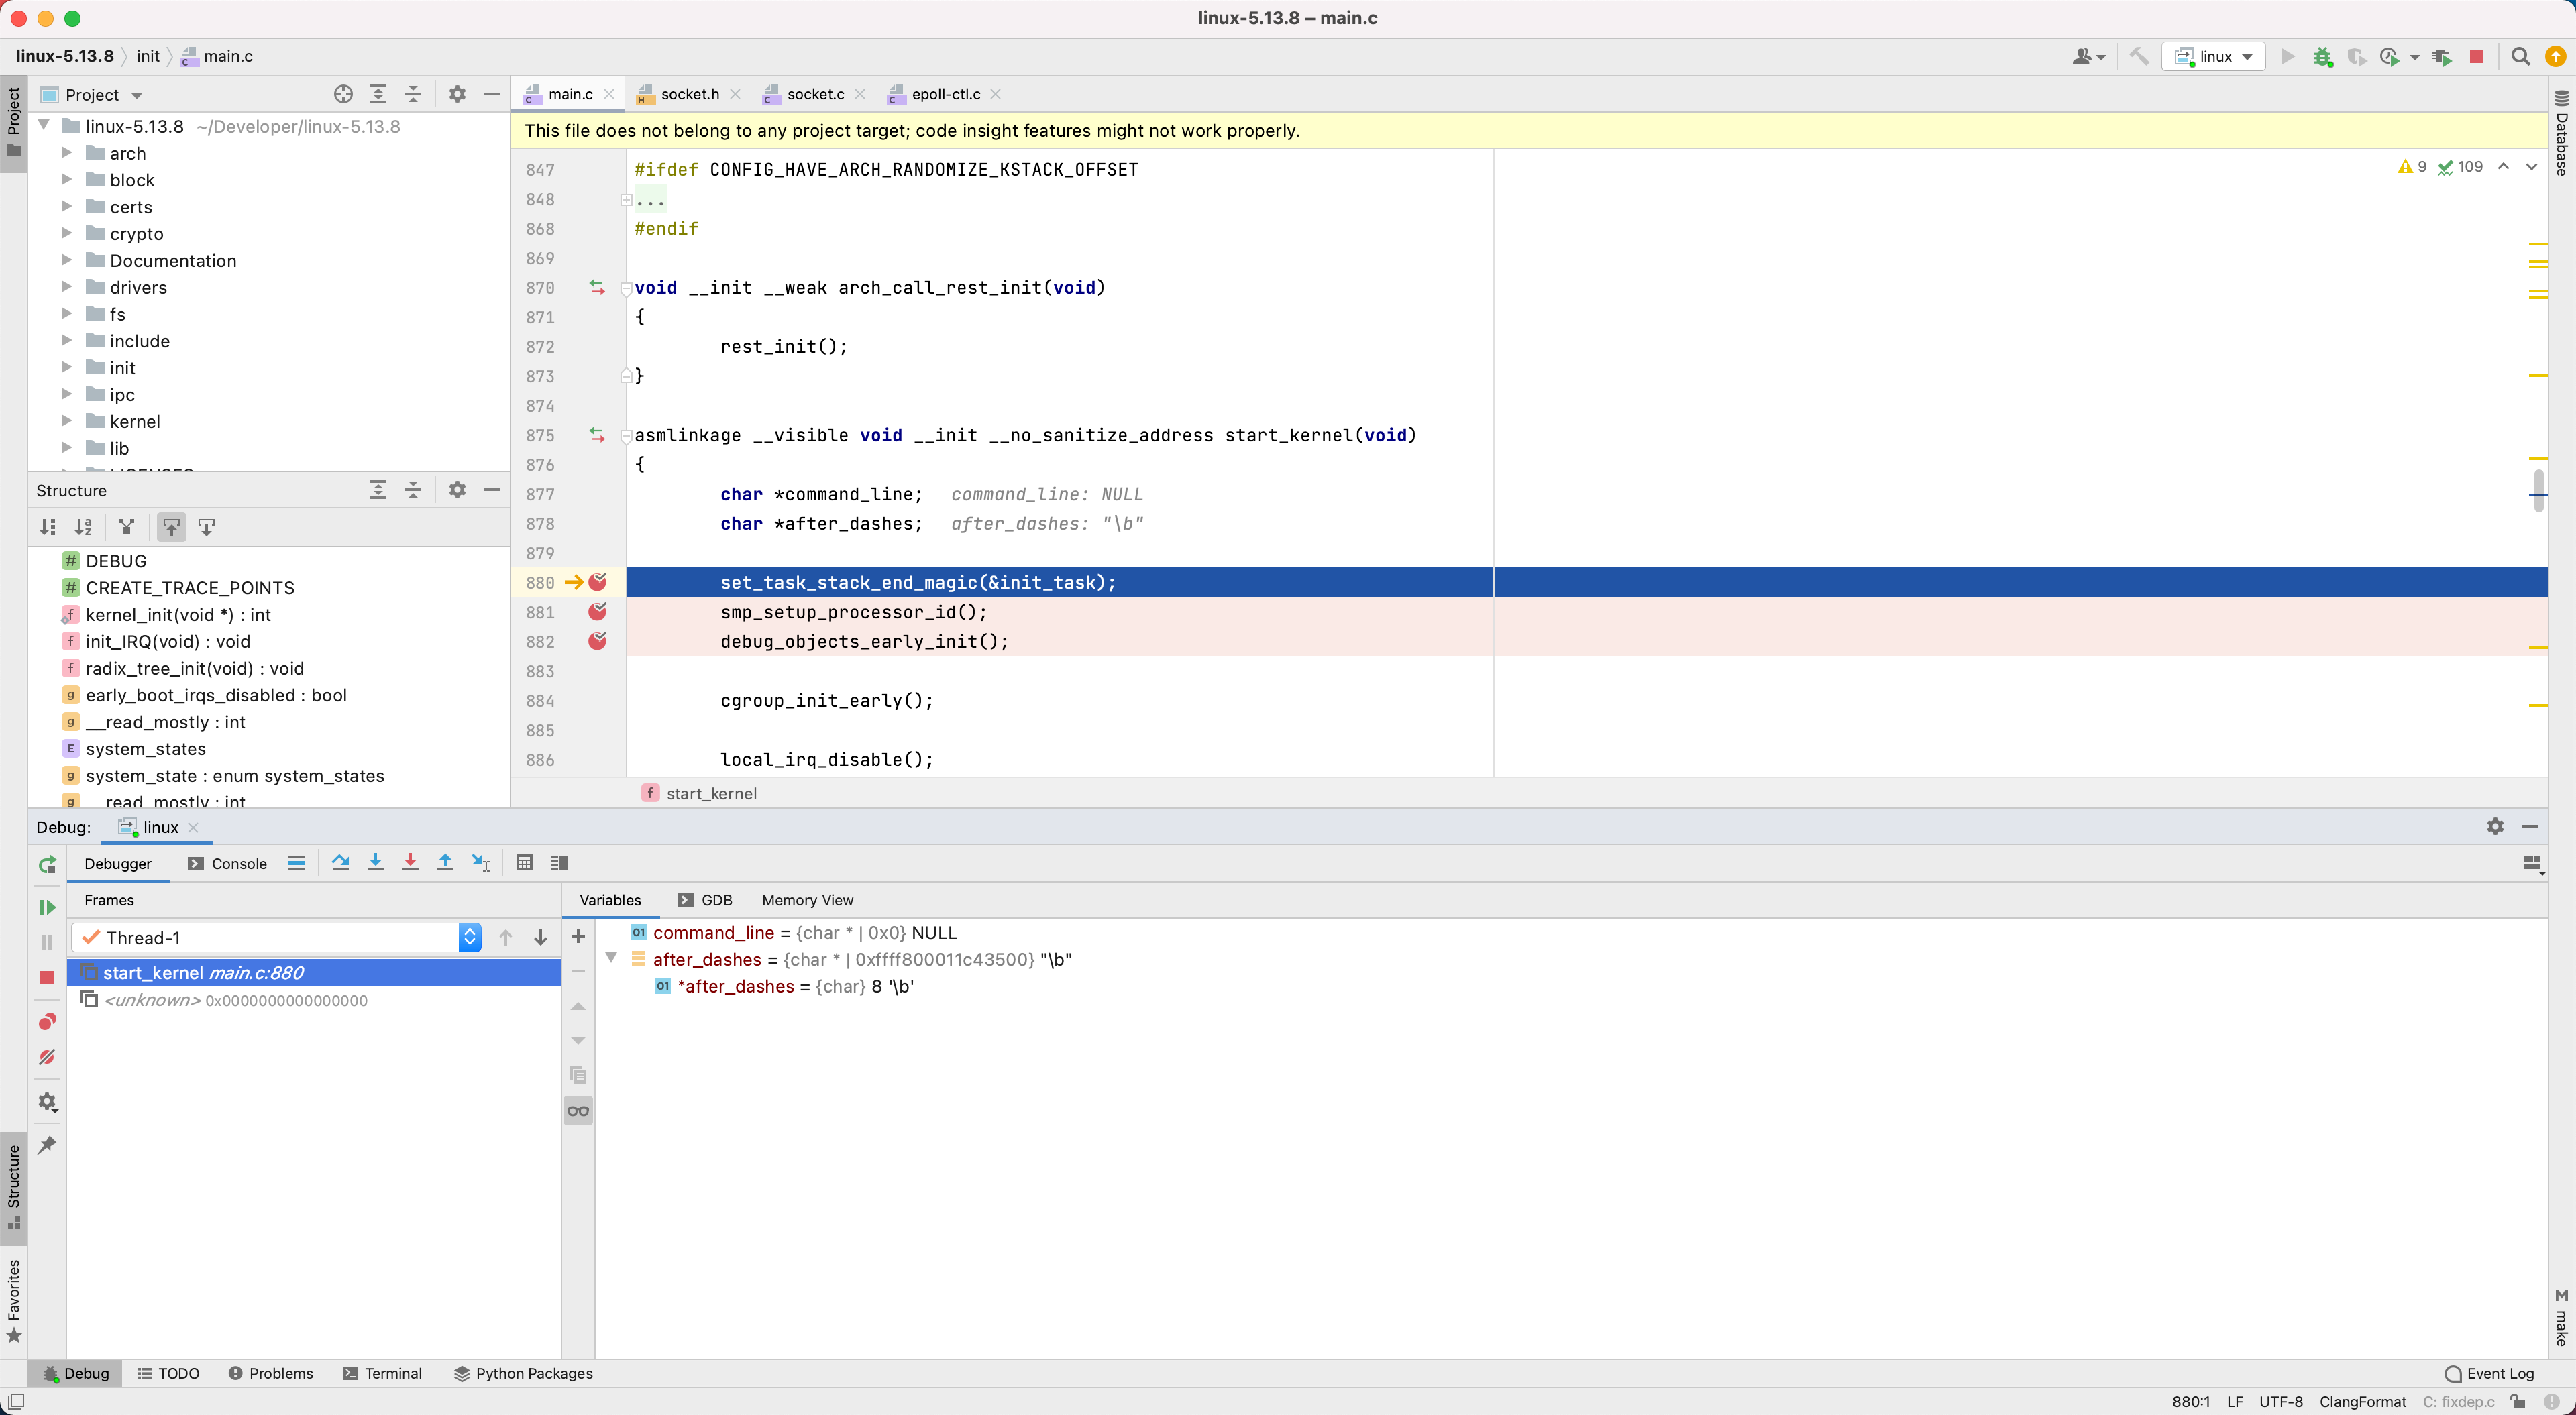Click the Step Over debugger icon

tap(340, 862)
